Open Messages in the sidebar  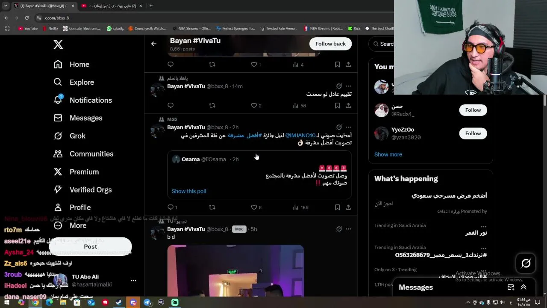(x=78, y=118)
